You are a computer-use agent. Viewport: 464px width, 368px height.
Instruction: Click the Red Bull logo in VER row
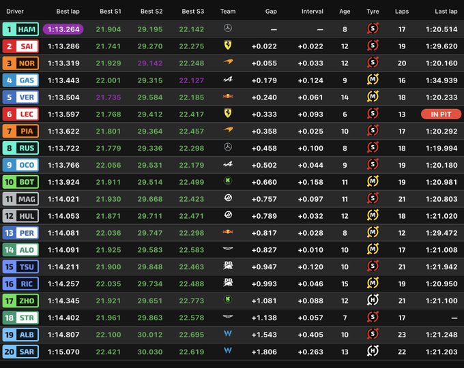tap(228, 96)
